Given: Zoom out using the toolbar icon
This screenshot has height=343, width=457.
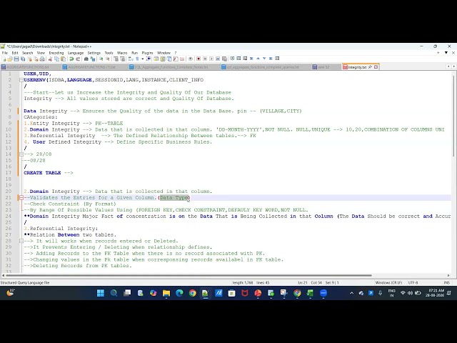Looking at the screenshot, I should [x=108, y=59].
